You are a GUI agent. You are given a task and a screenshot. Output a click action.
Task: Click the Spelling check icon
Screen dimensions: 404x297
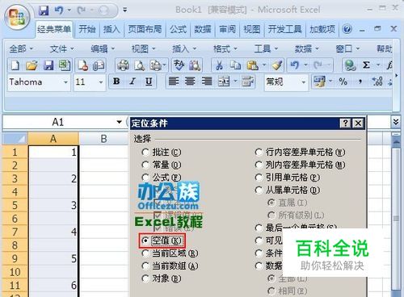(179, 65)
